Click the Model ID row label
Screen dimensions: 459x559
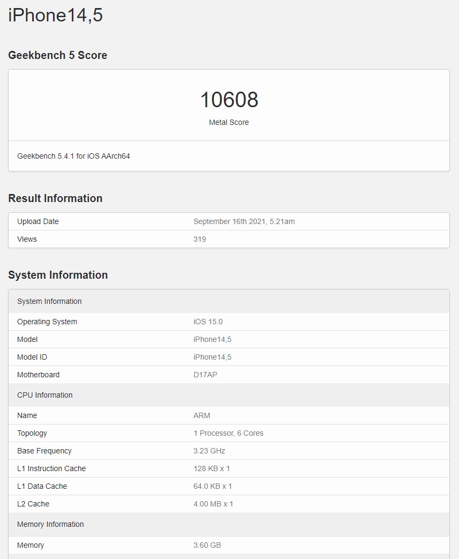[32, 357]
